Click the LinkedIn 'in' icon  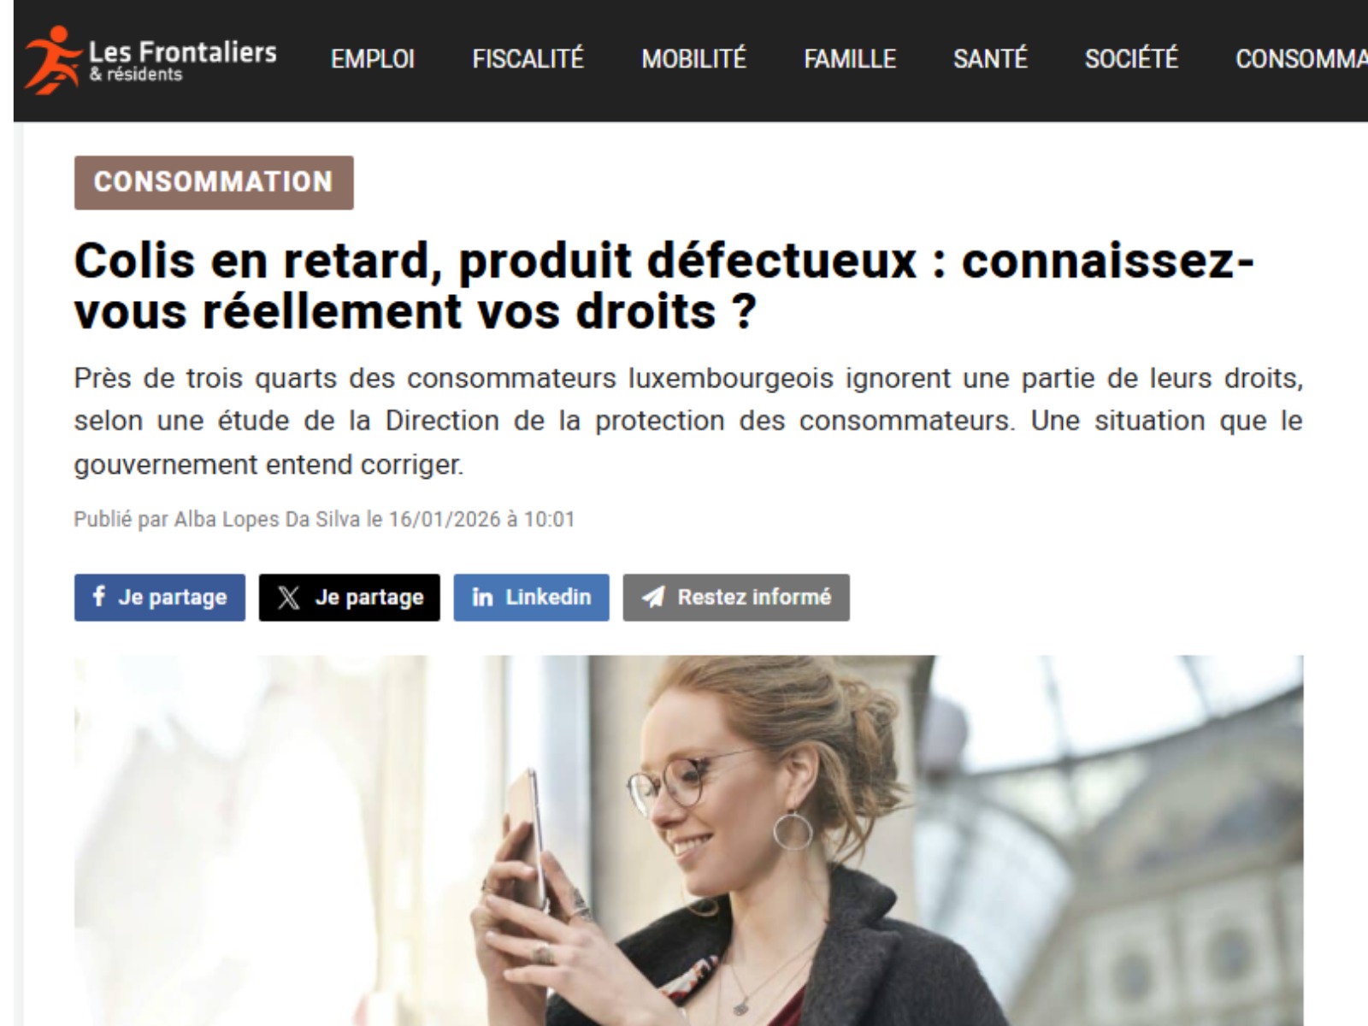coord(482,597)
